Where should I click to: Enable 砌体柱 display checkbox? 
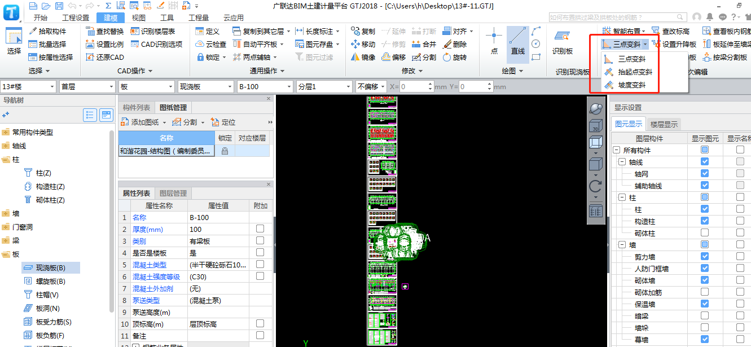click(x=705, y=233)
